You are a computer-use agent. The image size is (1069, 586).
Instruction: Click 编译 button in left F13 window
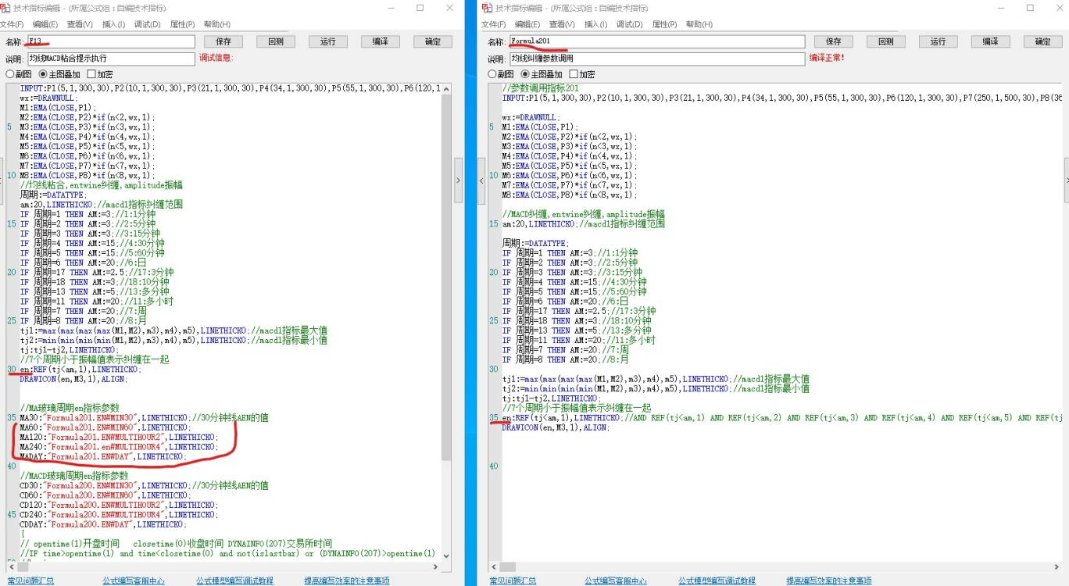[x=381, y=41]
